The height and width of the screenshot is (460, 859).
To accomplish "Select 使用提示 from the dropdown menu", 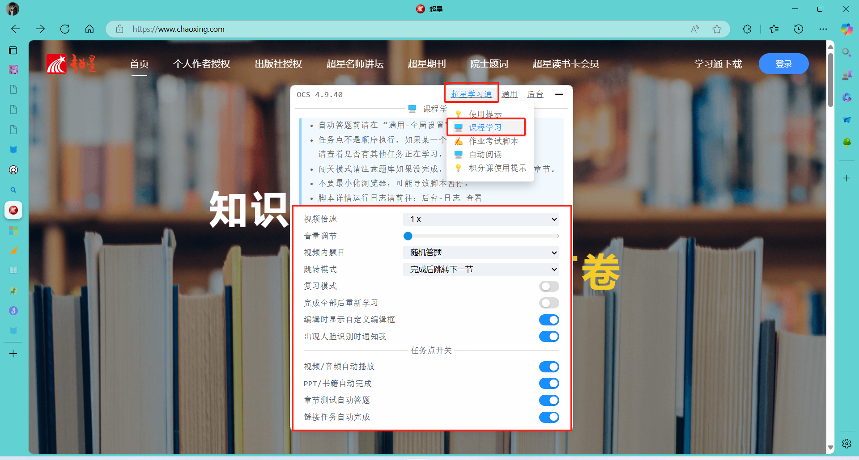I will (x=485, y=114).
